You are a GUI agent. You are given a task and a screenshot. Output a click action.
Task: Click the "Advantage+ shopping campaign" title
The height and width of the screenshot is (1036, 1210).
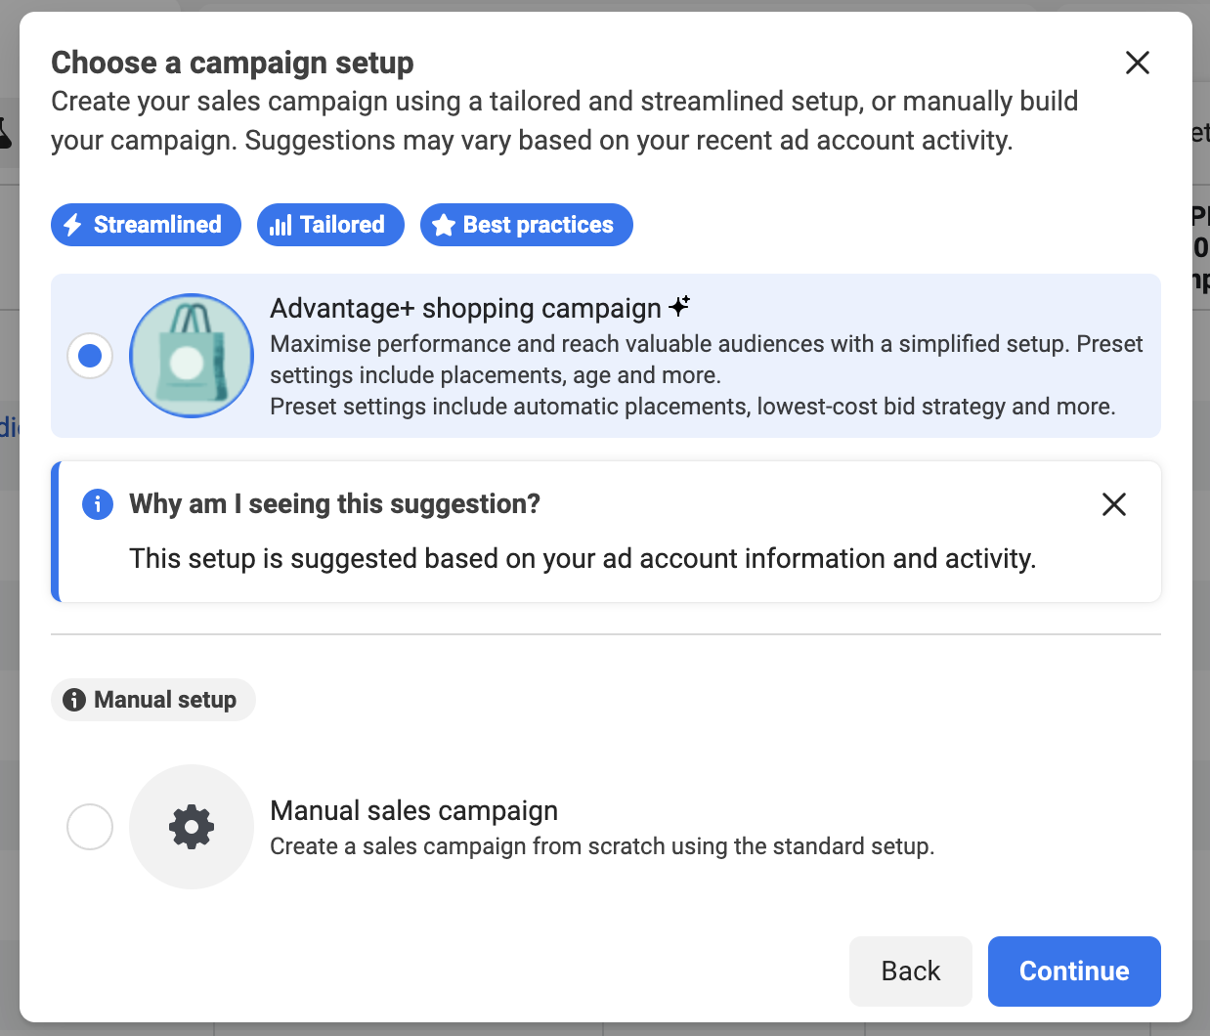pos(466,308)
